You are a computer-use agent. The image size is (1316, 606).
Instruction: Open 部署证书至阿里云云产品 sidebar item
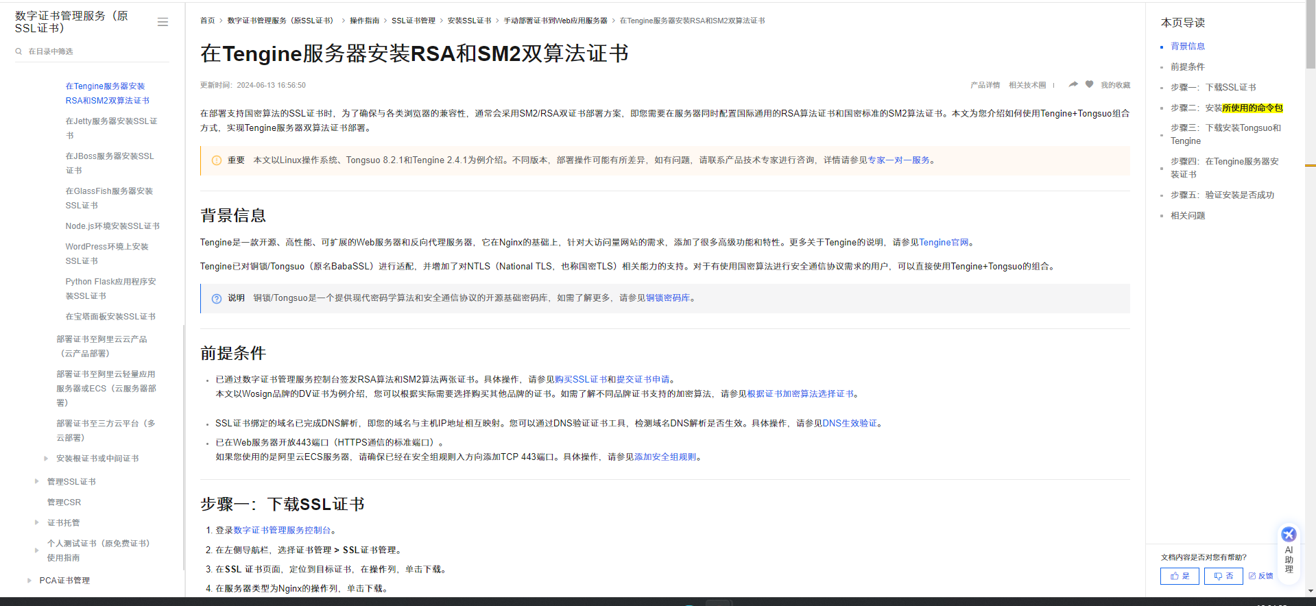[101, 346]
